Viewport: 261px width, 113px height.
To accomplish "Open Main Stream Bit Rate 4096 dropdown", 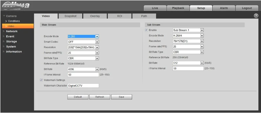I will point(83,69).
